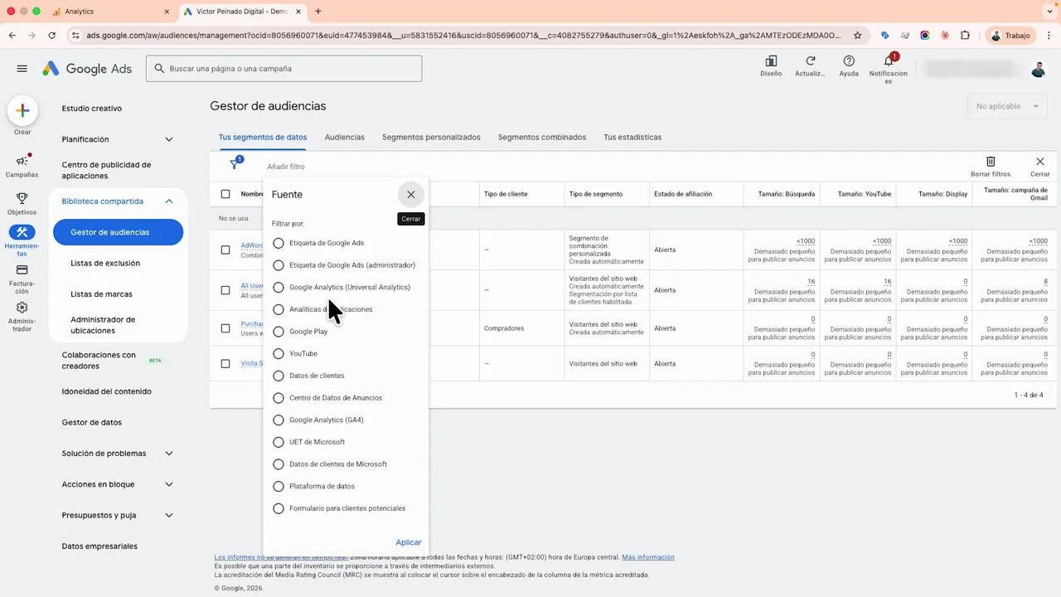Screen dimensions: 1061x597
Task: Focus the Buscar una página search box
Action: click(x=284, y=69)
